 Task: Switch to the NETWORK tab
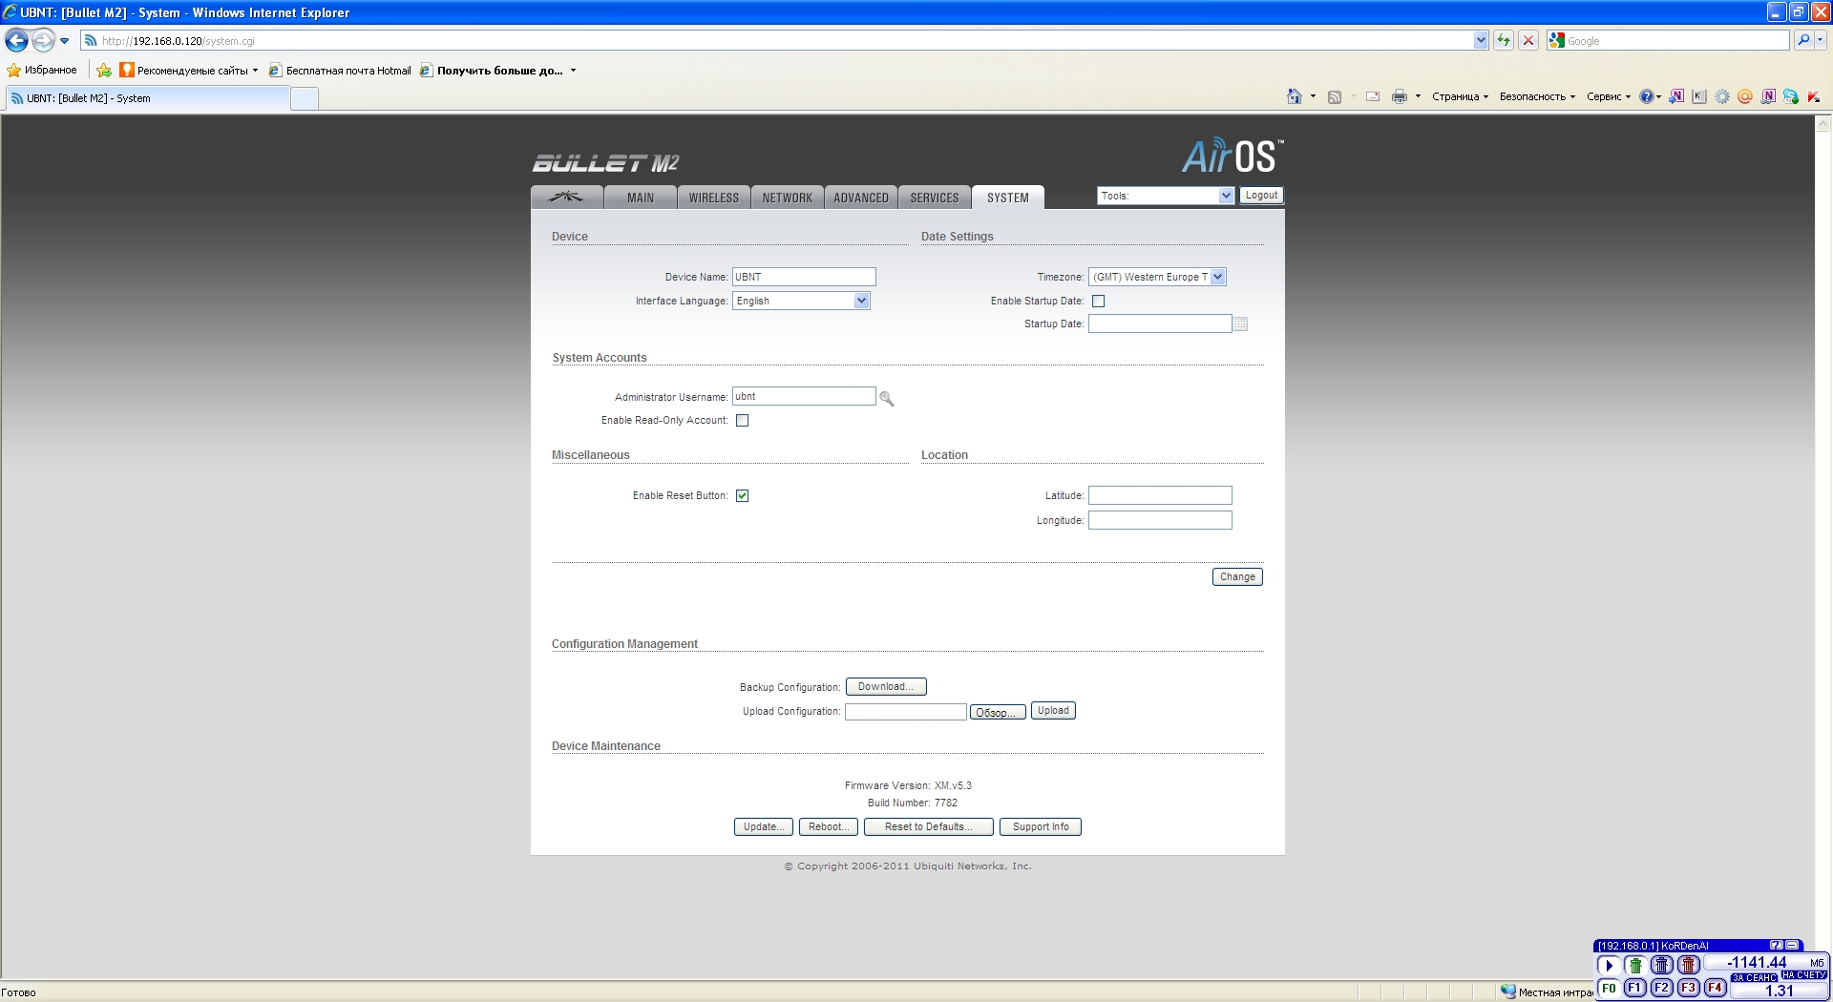coord(788,198)
